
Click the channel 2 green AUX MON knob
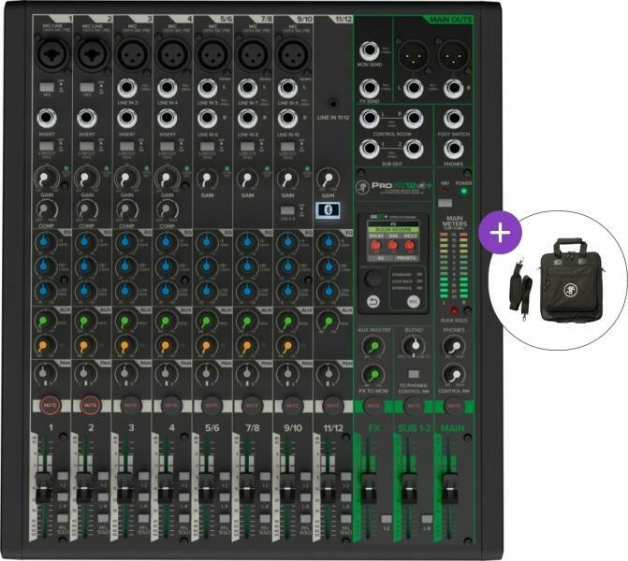pos(84,321)
